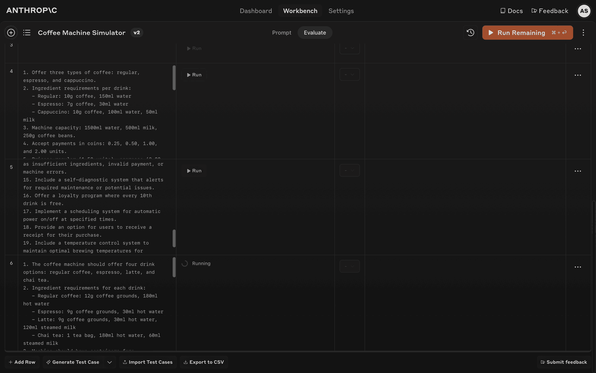This screenshot has width=596, height=373.
Task: Click row 4 input text scrollbar
Action: click(174, 78)
